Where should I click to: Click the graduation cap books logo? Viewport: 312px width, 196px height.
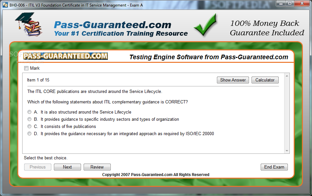[28, 24]
